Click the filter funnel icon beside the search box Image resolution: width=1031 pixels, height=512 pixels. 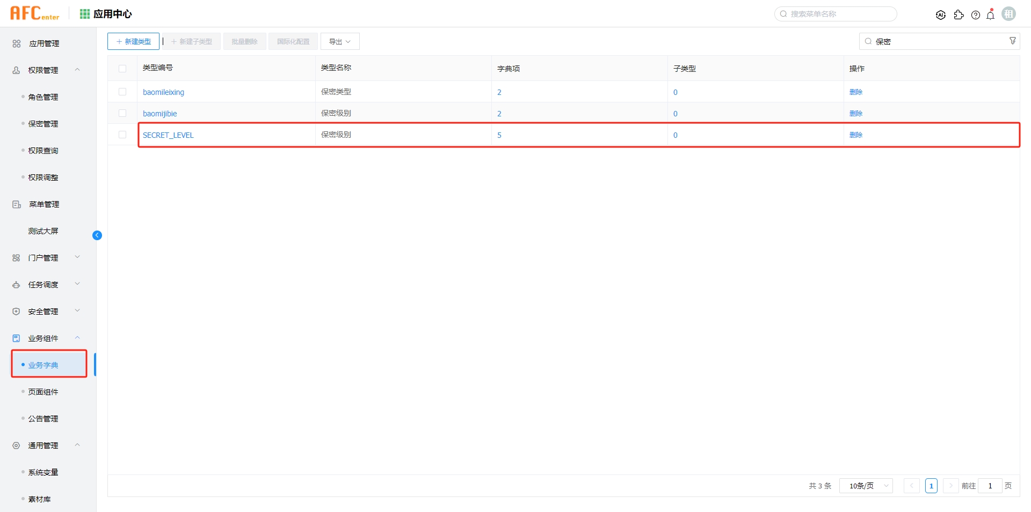coord(1013,40)
